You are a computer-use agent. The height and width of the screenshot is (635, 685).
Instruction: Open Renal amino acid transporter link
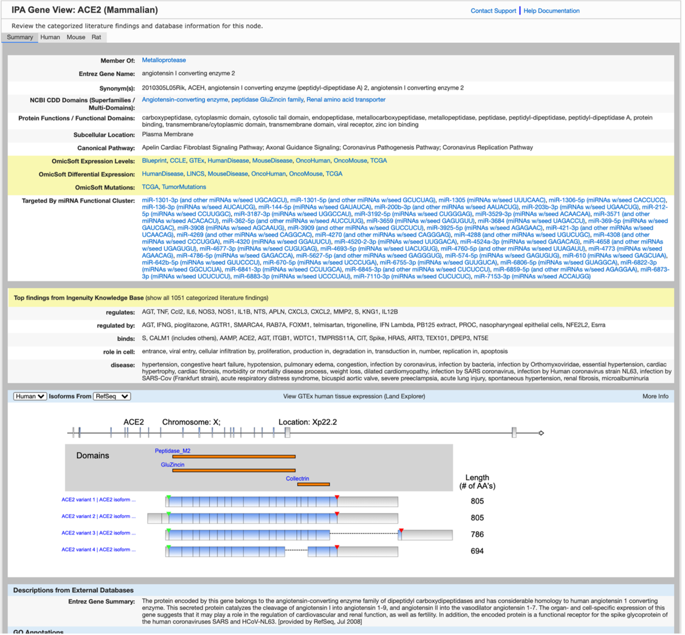click(346, 100)
